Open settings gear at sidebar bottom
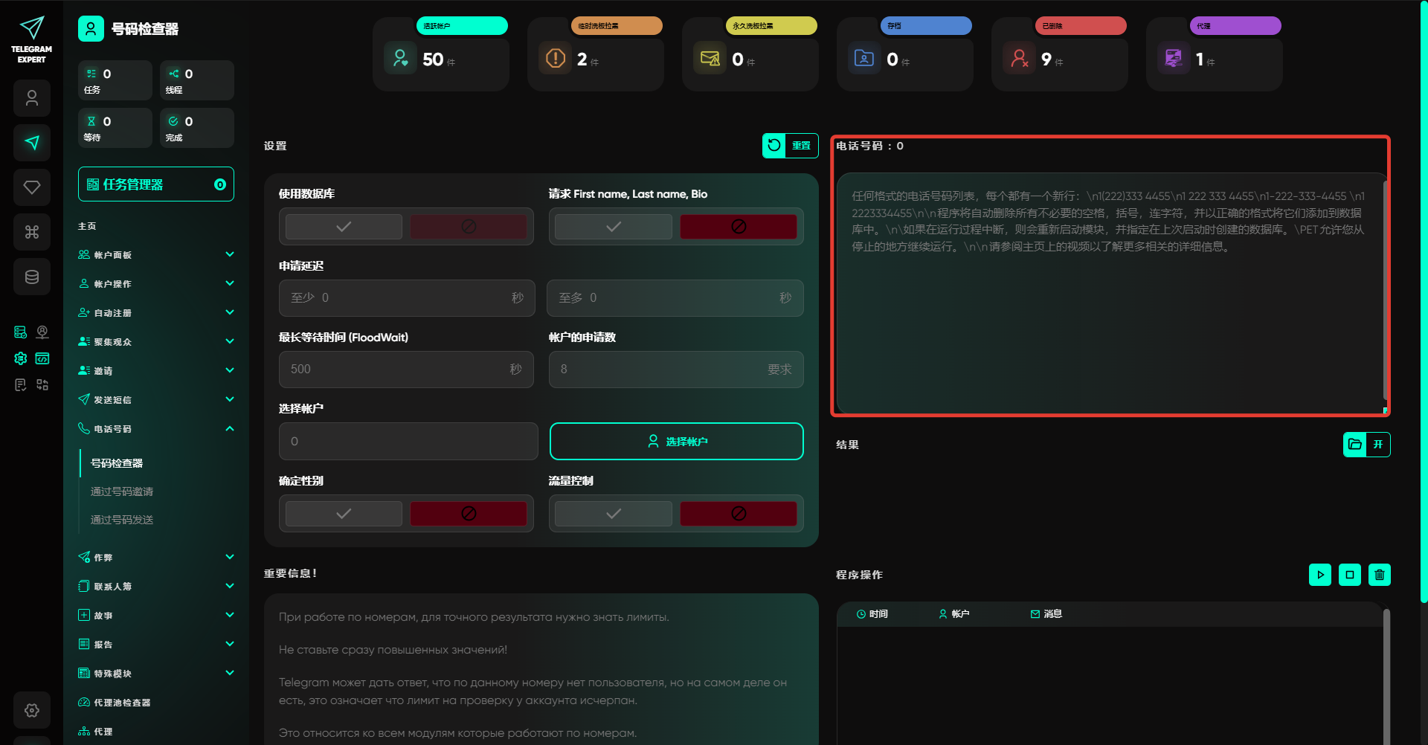Screen dimensions: 1428x745 click(x=32, y=710)
